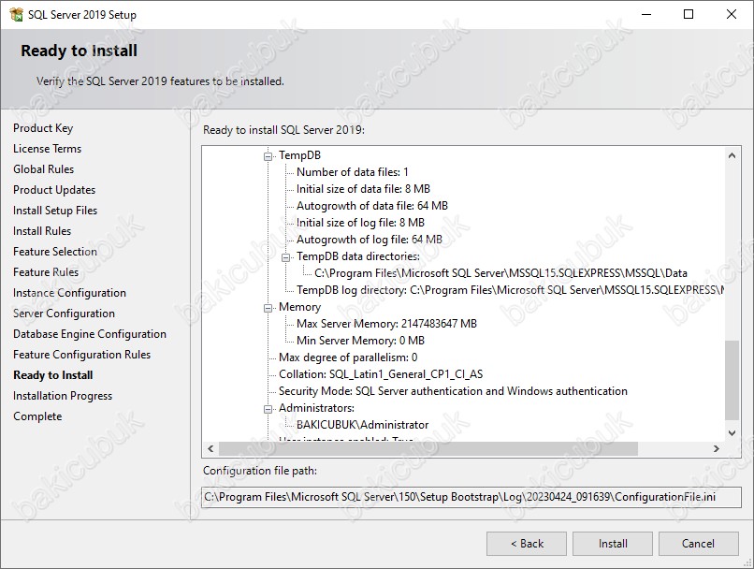Open the Feature Selection step
The image size is (754, 569).
click(x=55, y=252)
